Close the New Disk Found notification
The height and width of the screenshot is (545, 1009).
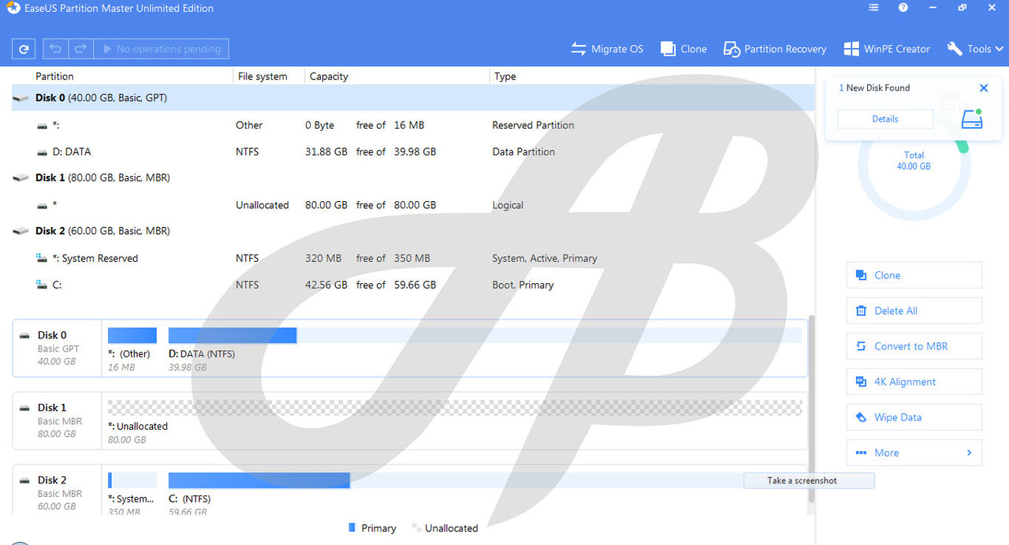point(983,88)
